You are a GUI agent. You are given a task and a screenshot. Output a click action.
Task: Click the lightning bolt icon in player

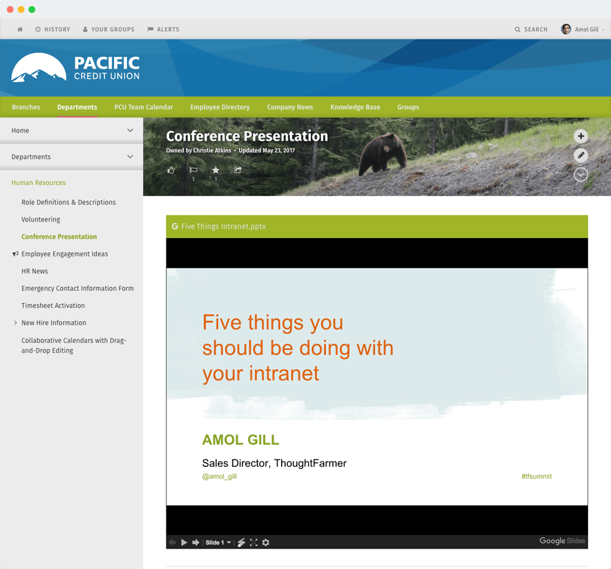point(241,542)
